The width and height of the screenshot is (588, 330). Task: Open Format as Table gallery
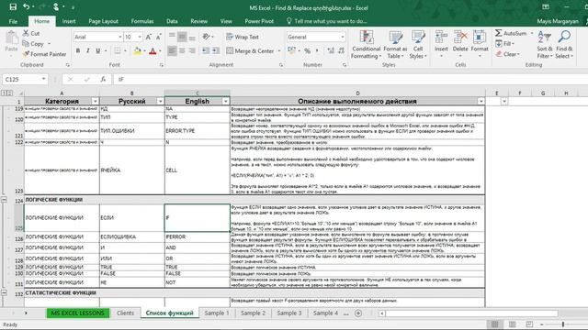pos(395,45)
